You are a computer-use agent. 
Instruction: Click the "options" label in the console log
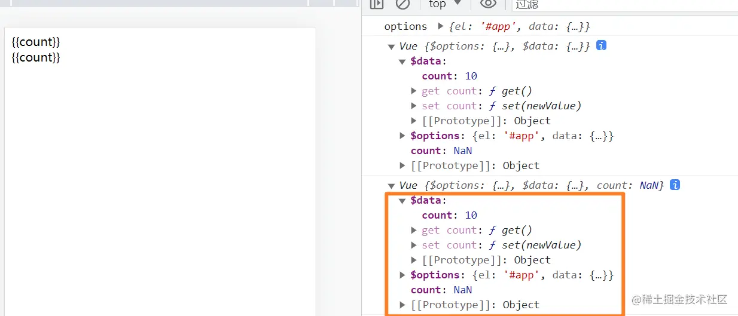[405, 26]
